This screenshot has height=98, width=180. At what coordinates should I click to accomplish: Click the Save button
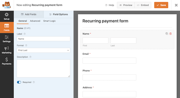click(161, 5)
